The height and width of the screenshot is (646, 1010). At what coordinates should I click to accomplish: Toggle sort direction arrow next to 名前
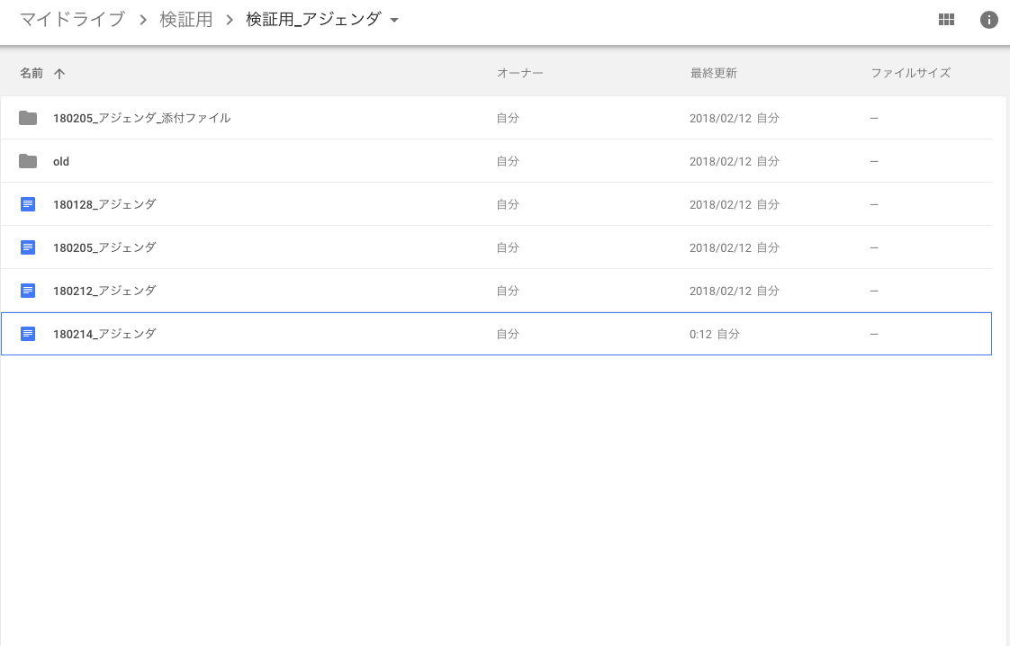click(59, 74)
